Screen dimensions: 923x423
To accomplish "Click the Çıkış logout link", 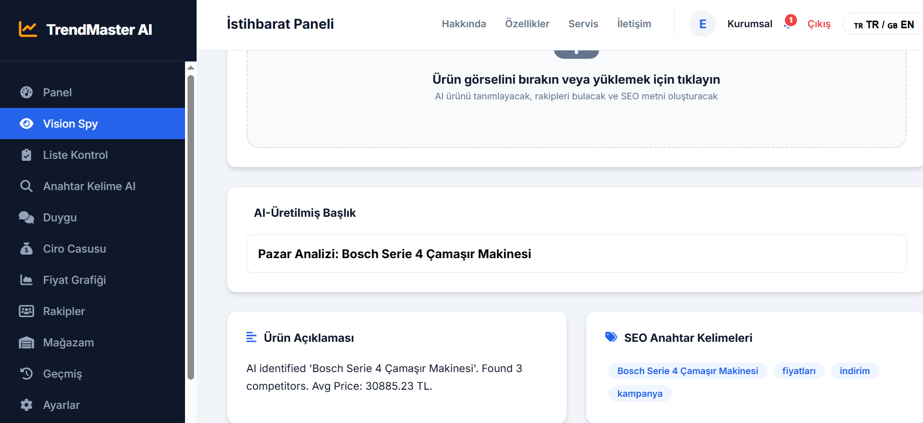I will [x=819, y=24].
